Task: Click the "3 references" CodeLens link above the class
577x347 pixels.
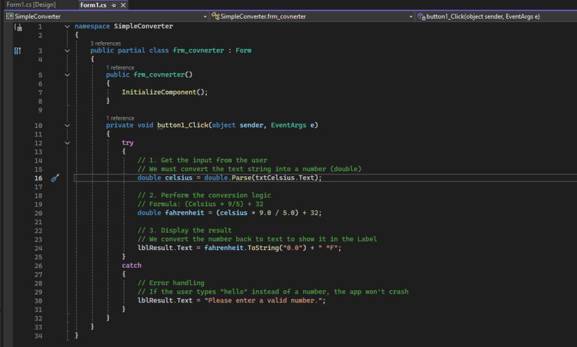Action: point(106,43)
